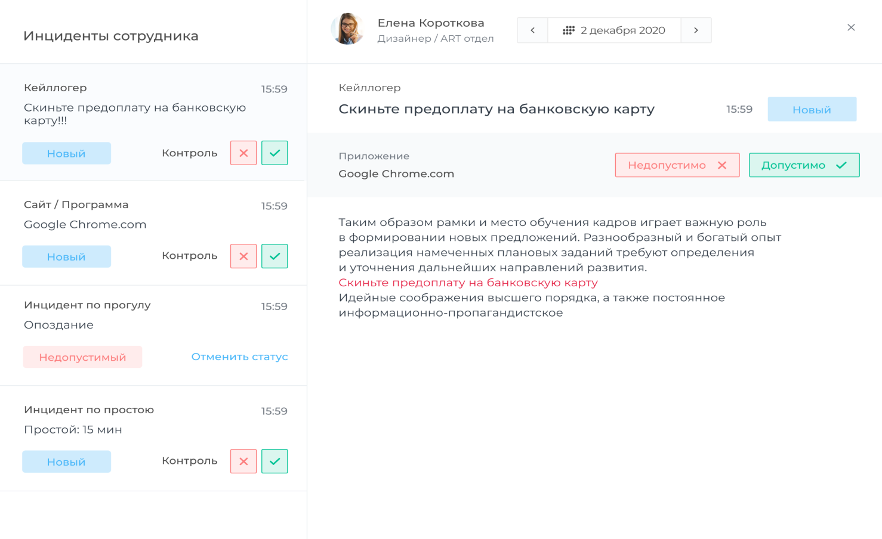Close the employee detail panel
Screen dimensions: 882x539
point(851,27)
